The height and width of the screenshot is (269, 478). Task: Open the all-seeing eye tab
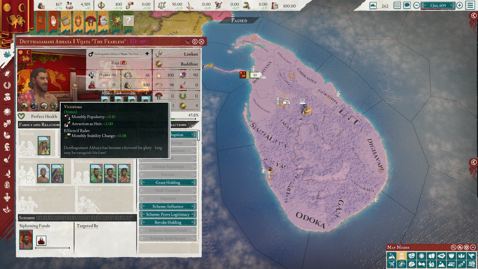116,22
